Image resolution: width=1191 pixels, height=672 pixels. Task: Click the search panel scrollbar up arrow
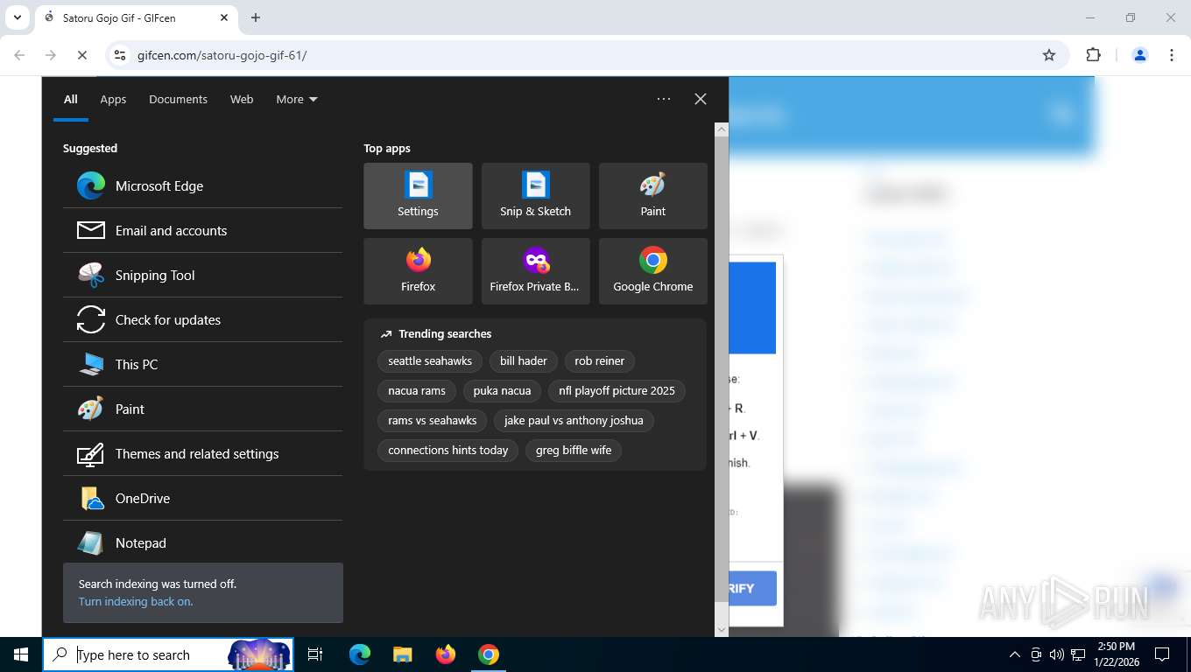tap(722, 129)
